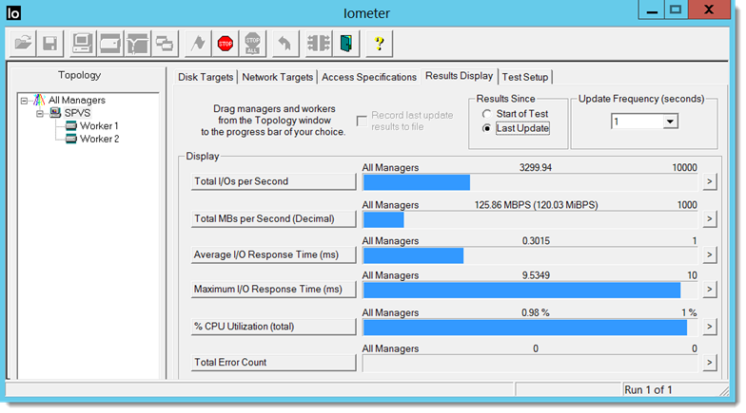Disconnect selected worker or manager icon
The image size is (746, 413).
(318, 44)
